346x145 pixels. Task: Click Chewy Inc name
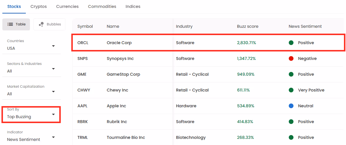[x=117, y=90]
